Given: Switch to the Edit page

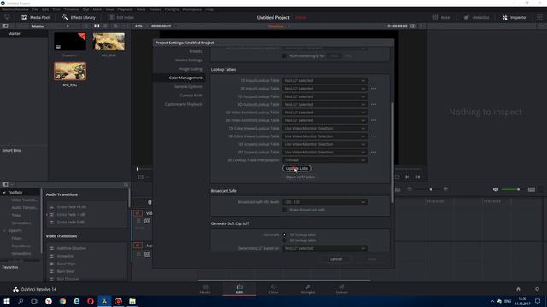Looking at the screenshot, I should [x=239, y=289].
